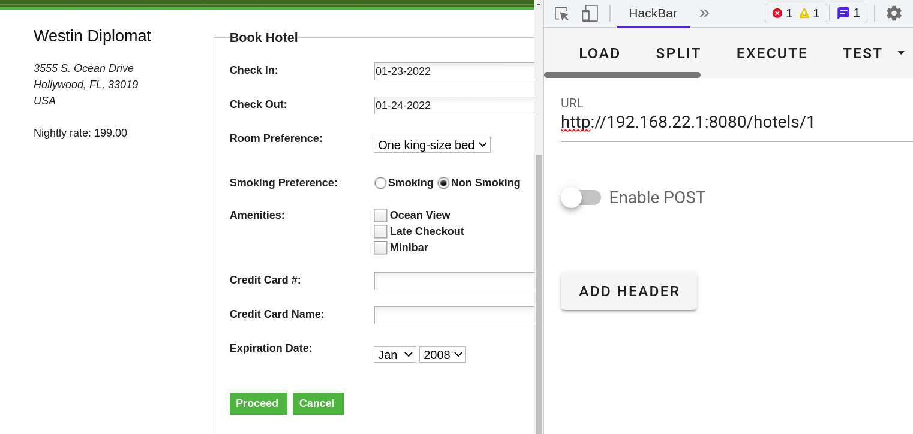Click the HackBar horizontal scrollbar thumb

point(622,75)
